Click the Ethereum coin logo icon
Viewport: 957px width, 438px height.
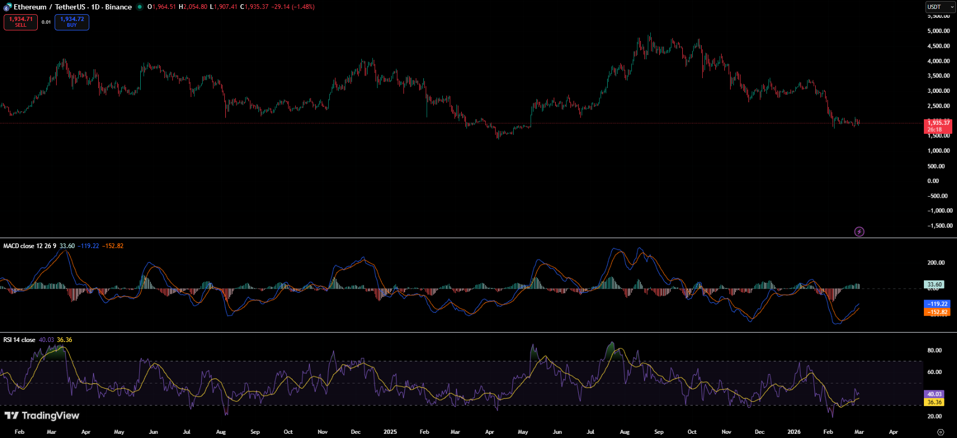click(7, 7)
